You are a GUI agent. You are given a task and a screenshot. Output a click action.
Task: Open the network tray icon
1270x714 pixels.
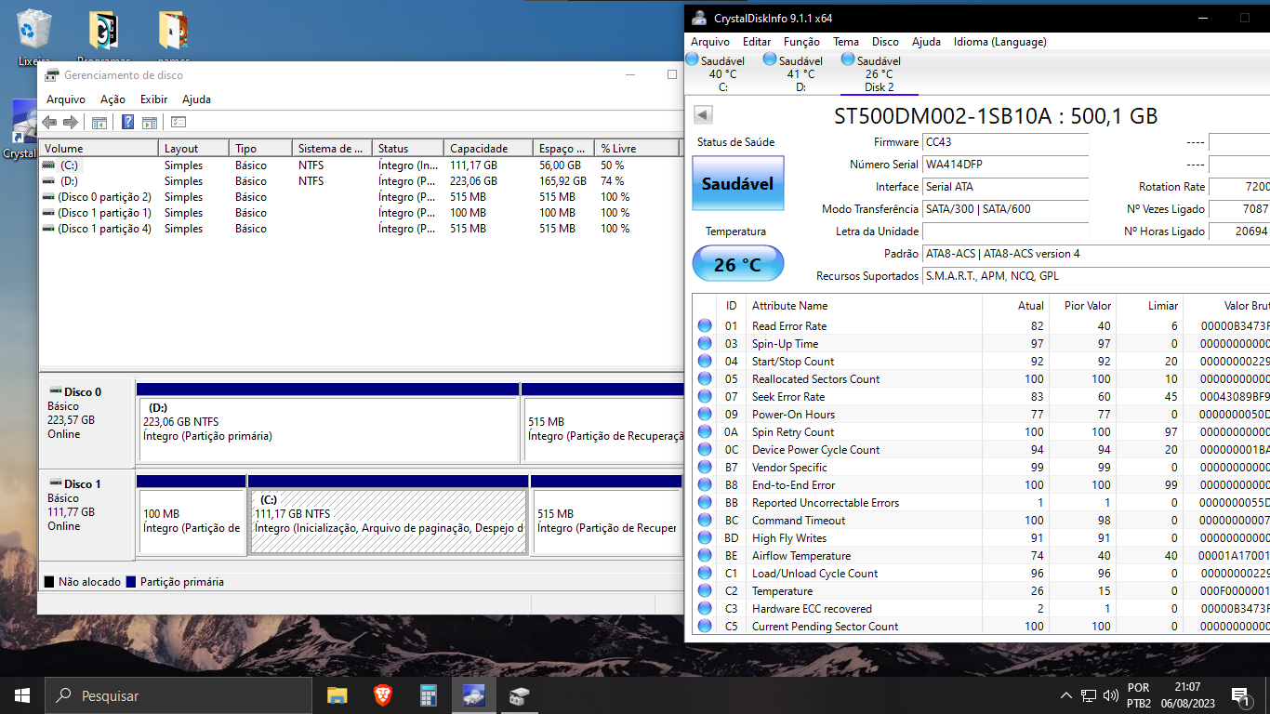click(1089, 695)
